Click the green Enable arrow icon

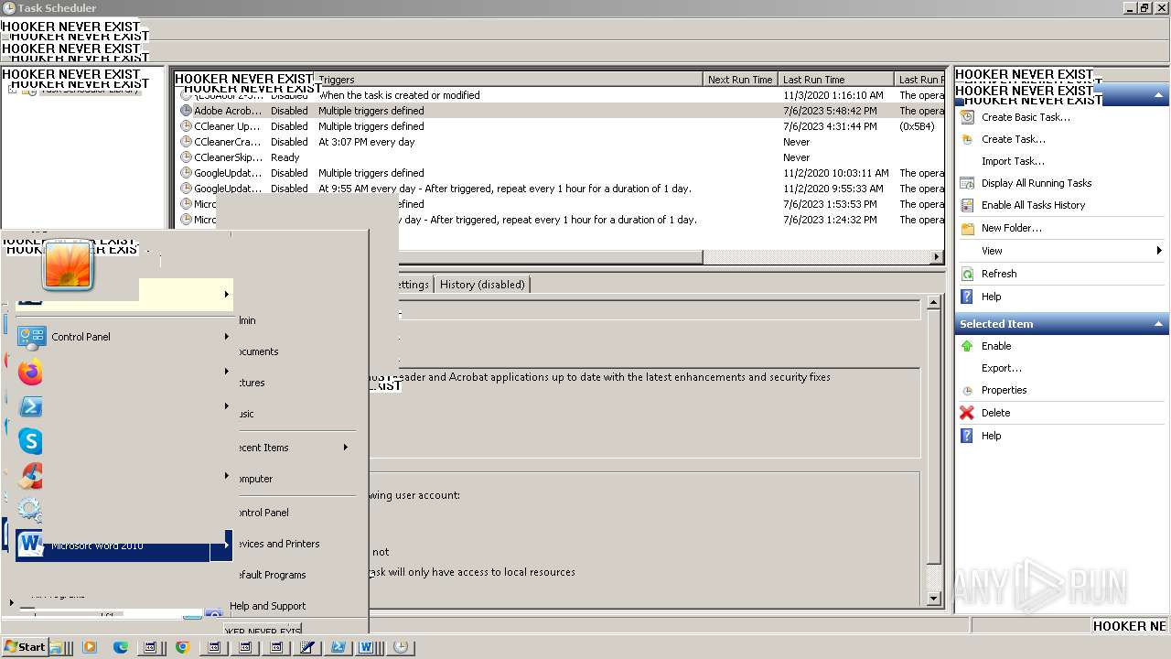coord(967,346)
